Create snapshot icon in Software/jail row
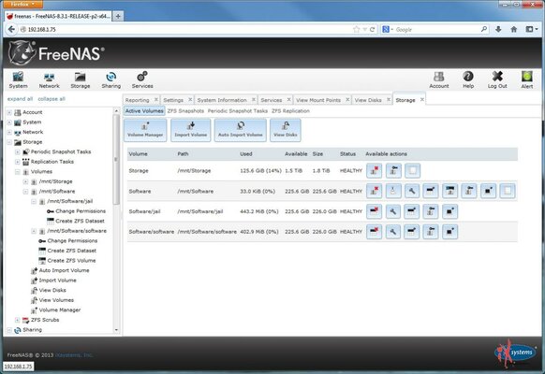This screenshot has height=374, width=545. [449, 211]
